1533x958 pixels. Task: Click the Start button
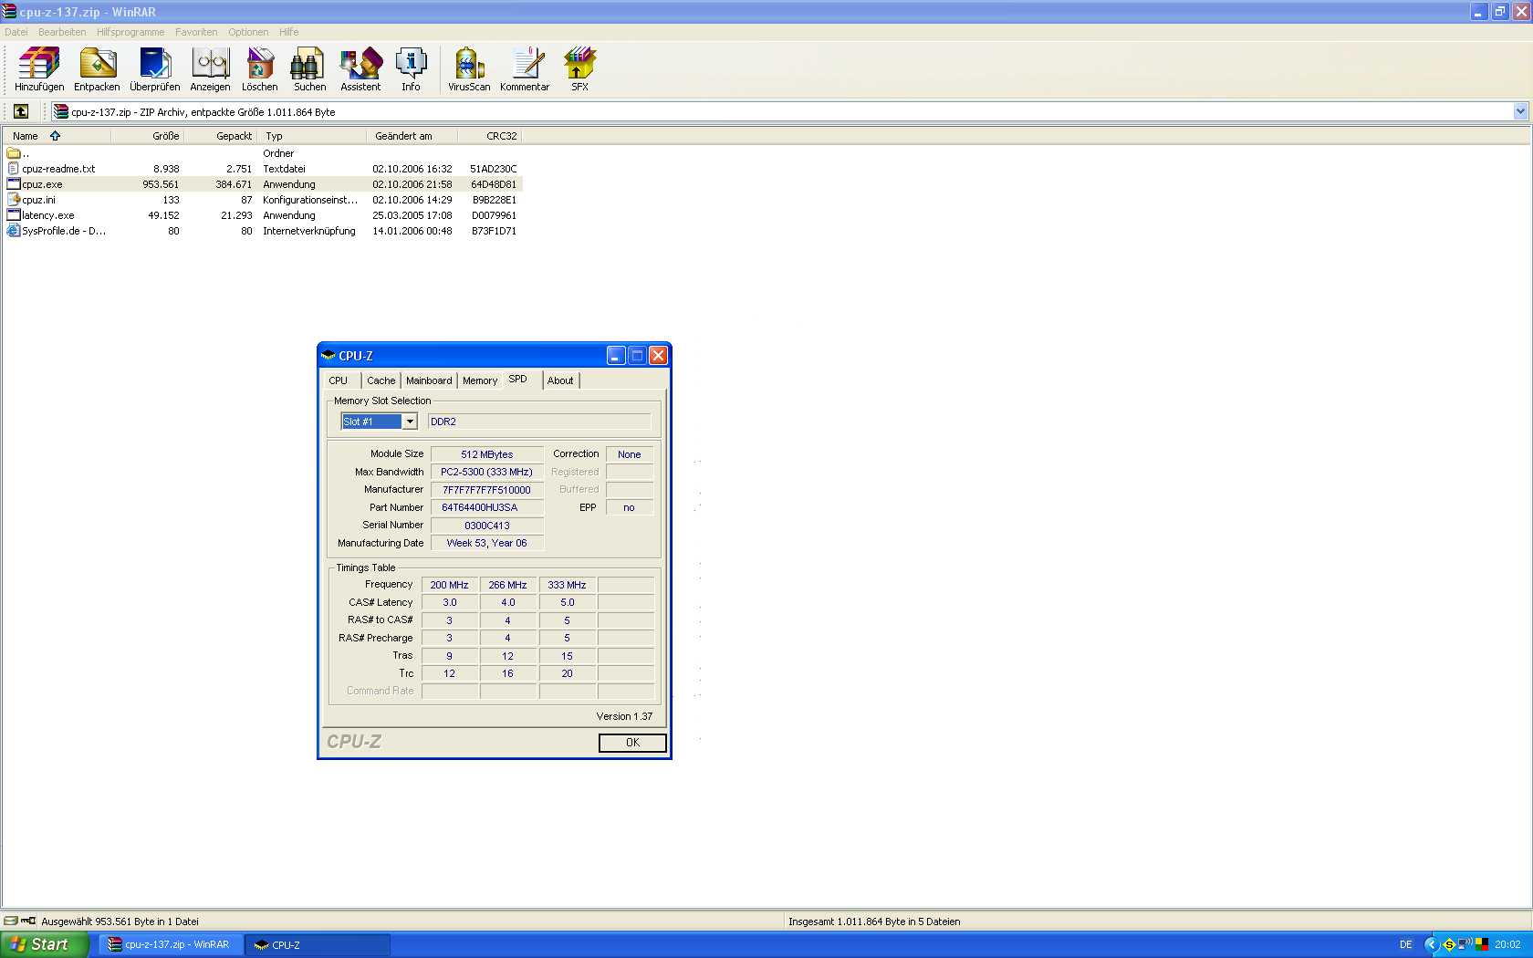point(44,944)
